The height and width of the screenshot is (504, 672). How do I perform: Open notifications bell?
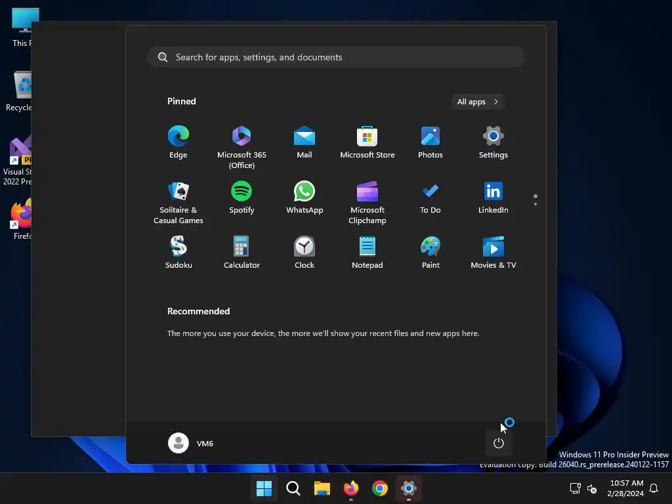[654, 488]
